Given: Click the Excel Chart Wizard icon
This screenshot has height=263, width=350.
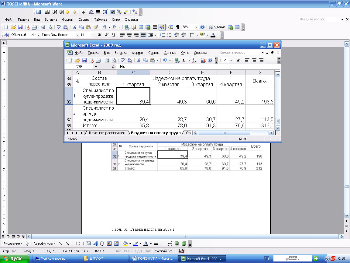Looking at the screenshot, I should pos(203,60).
